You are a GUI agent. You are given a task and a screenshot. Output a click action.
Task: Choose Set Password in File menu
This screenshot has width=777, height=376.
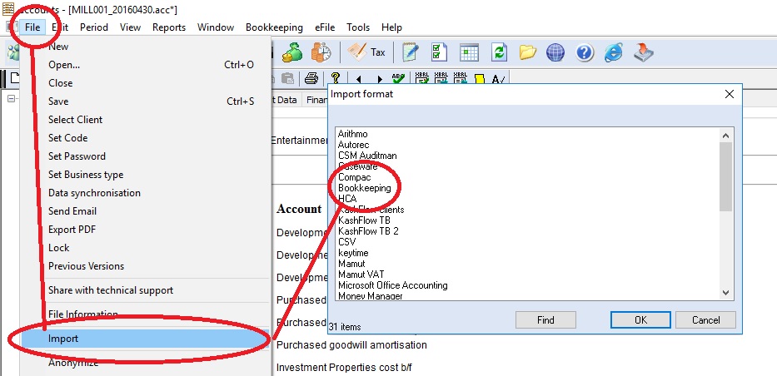click(x=145, y=156)
